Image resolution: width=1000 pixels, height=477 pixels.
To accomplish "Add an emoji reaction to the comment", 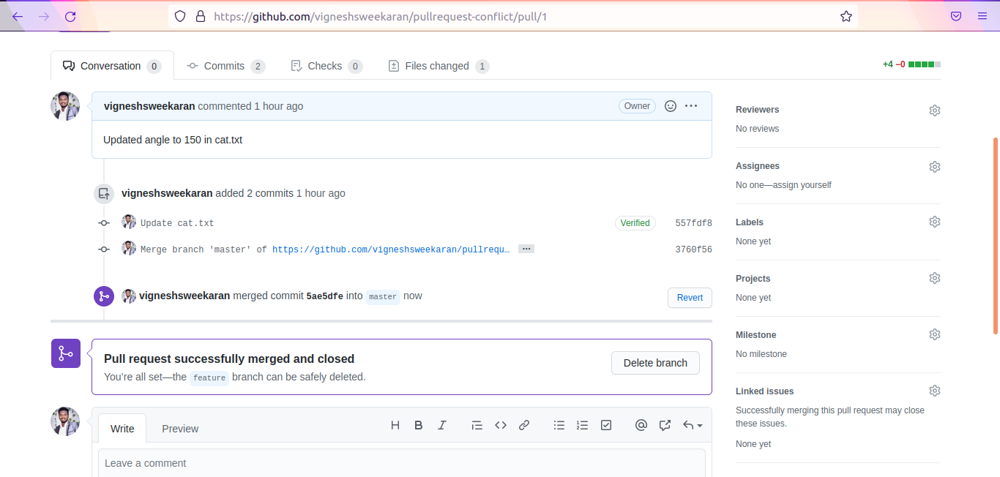I will tap(671, 106).
